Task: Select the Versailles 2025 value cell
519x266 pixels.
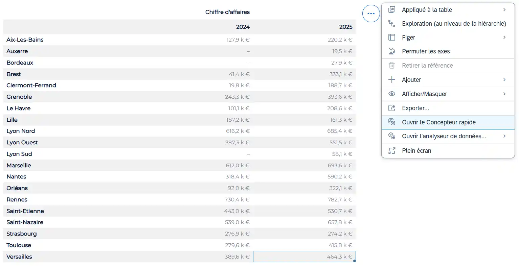Action: 304,257
